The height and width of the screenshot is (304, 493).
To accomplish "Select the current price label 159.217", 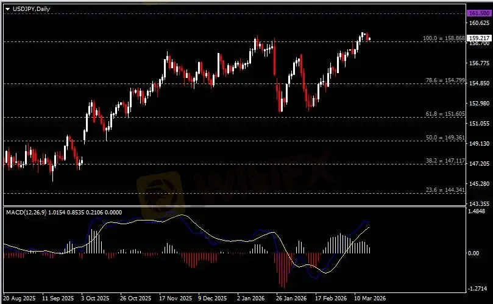I will (479, 38).
